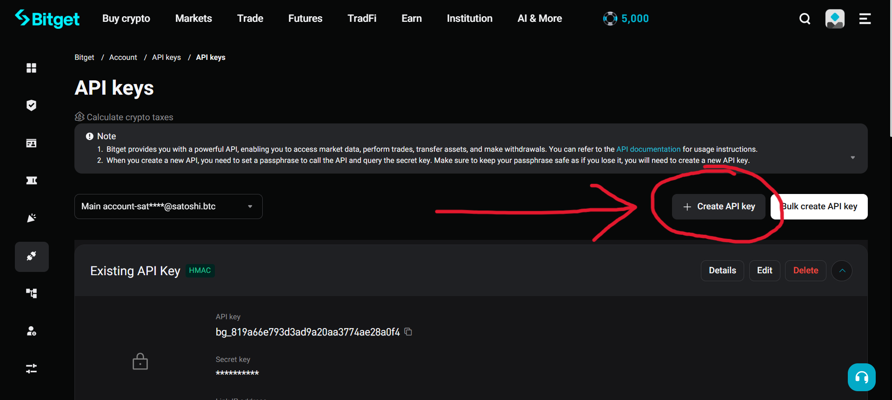The width and height of the screenshot is (892, 400).
Task: Open the Trade menu
Action: [x=250, y=19]
